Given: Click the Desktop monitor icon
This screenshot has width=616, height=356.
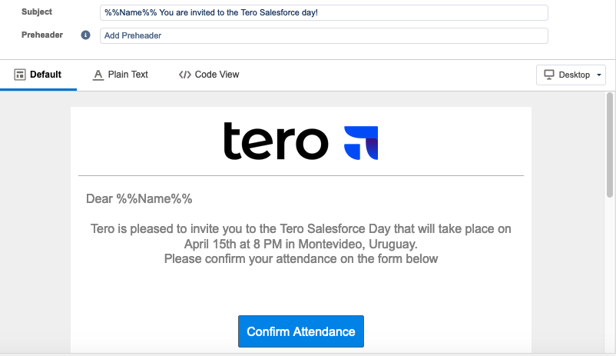Looking at the screenshot, I should 549,75.
